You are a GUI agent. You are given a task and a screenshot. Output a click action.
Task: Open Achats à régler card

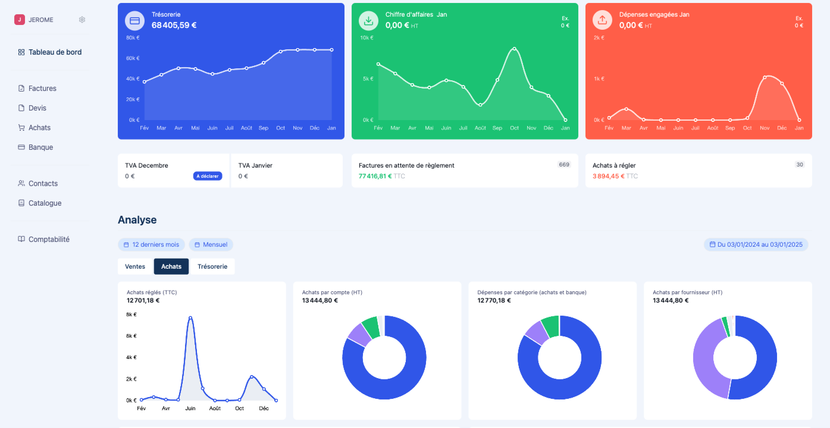pyautogui.click(x=699, y=171)
